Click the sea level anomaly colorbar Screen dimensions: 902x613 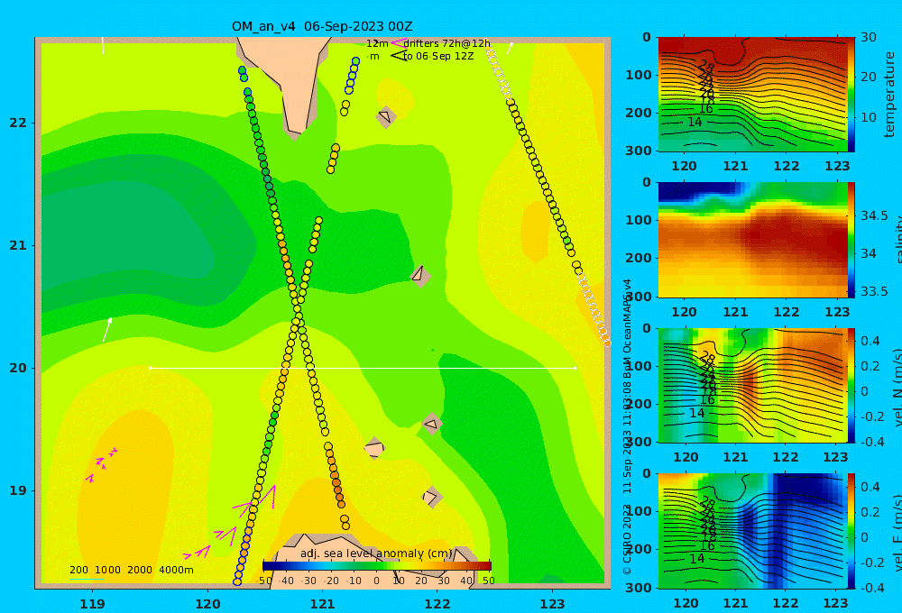pos(377,566)
